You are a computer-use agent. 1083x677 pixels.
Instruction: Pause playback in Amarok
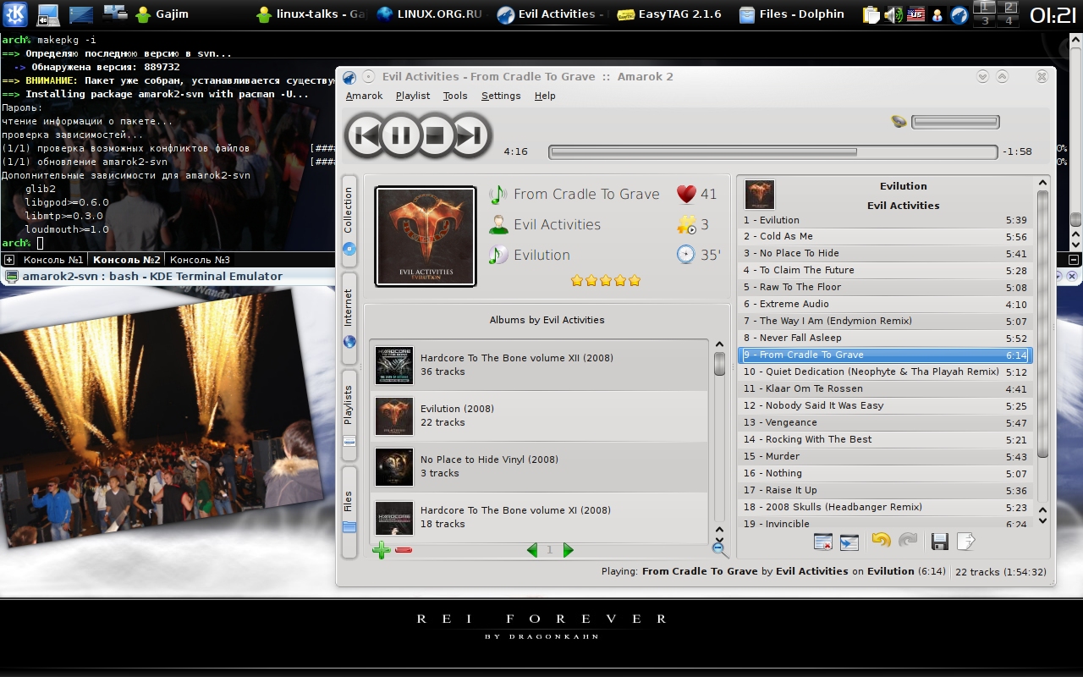coord(401,135)
